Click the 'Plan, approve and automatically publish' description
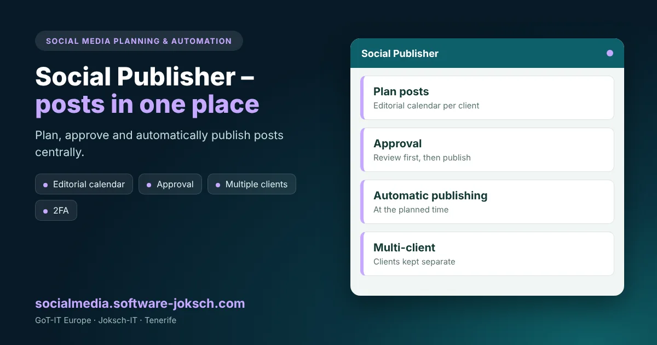 click(159, 143)
